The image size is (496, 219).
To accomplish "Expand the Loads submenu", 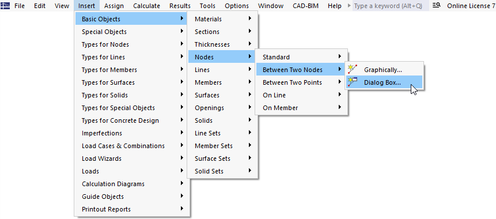I will pos(132,171).
